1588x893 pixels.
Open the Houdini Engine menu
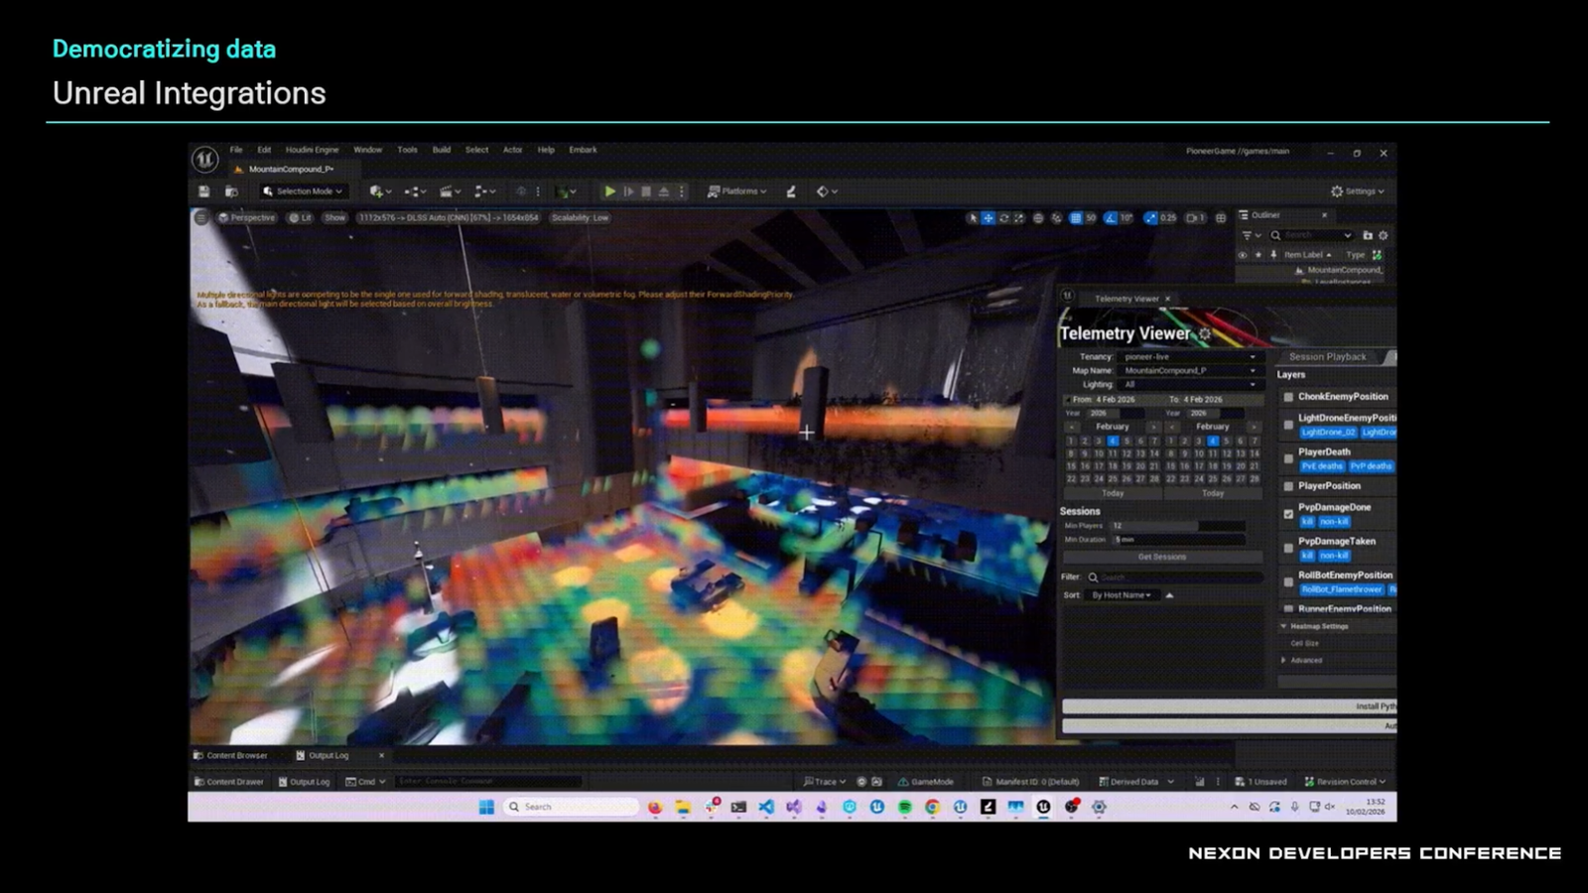tap(312, 150)
